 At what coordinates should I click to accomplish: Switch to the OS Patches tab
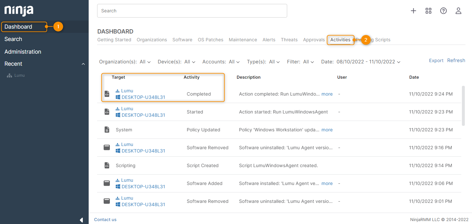point(210,40)
